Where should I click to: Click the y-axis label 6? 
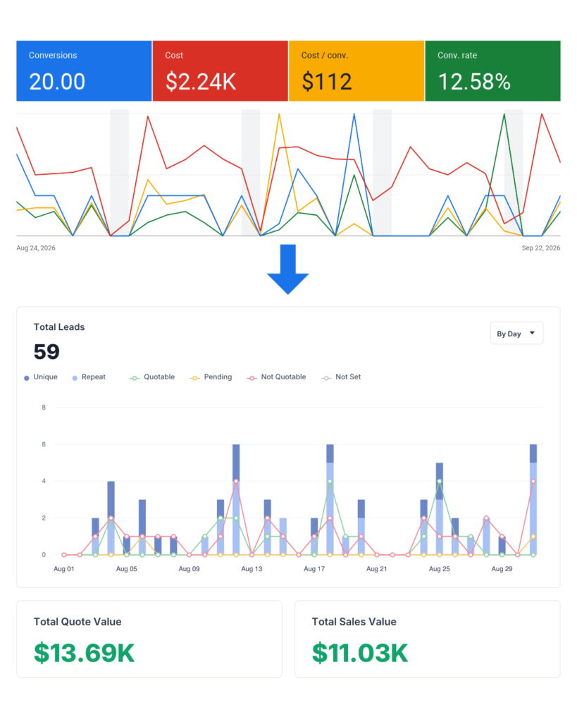[44, 444]
